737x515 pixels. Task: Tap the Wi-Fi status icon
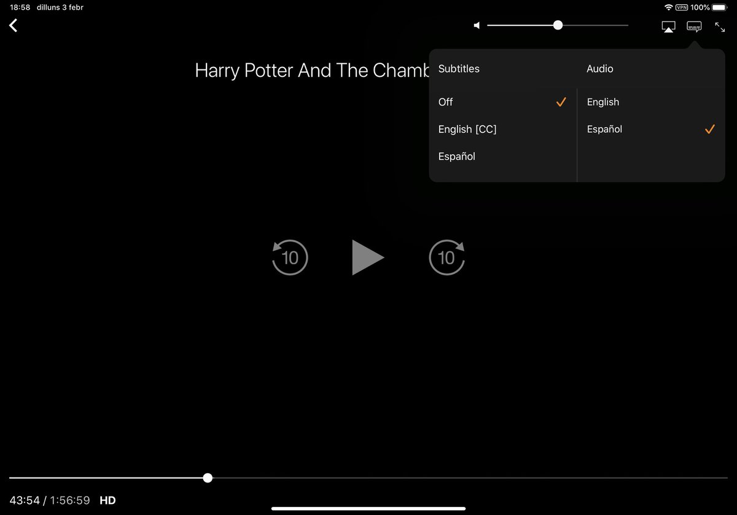coord(668,7)
